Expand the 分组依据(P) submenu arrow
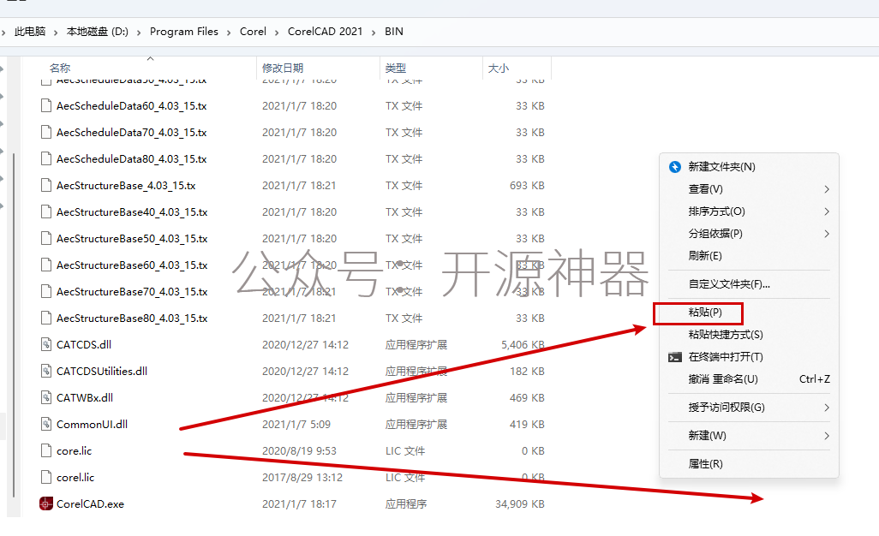879x536 pixels. pos(826,234)
